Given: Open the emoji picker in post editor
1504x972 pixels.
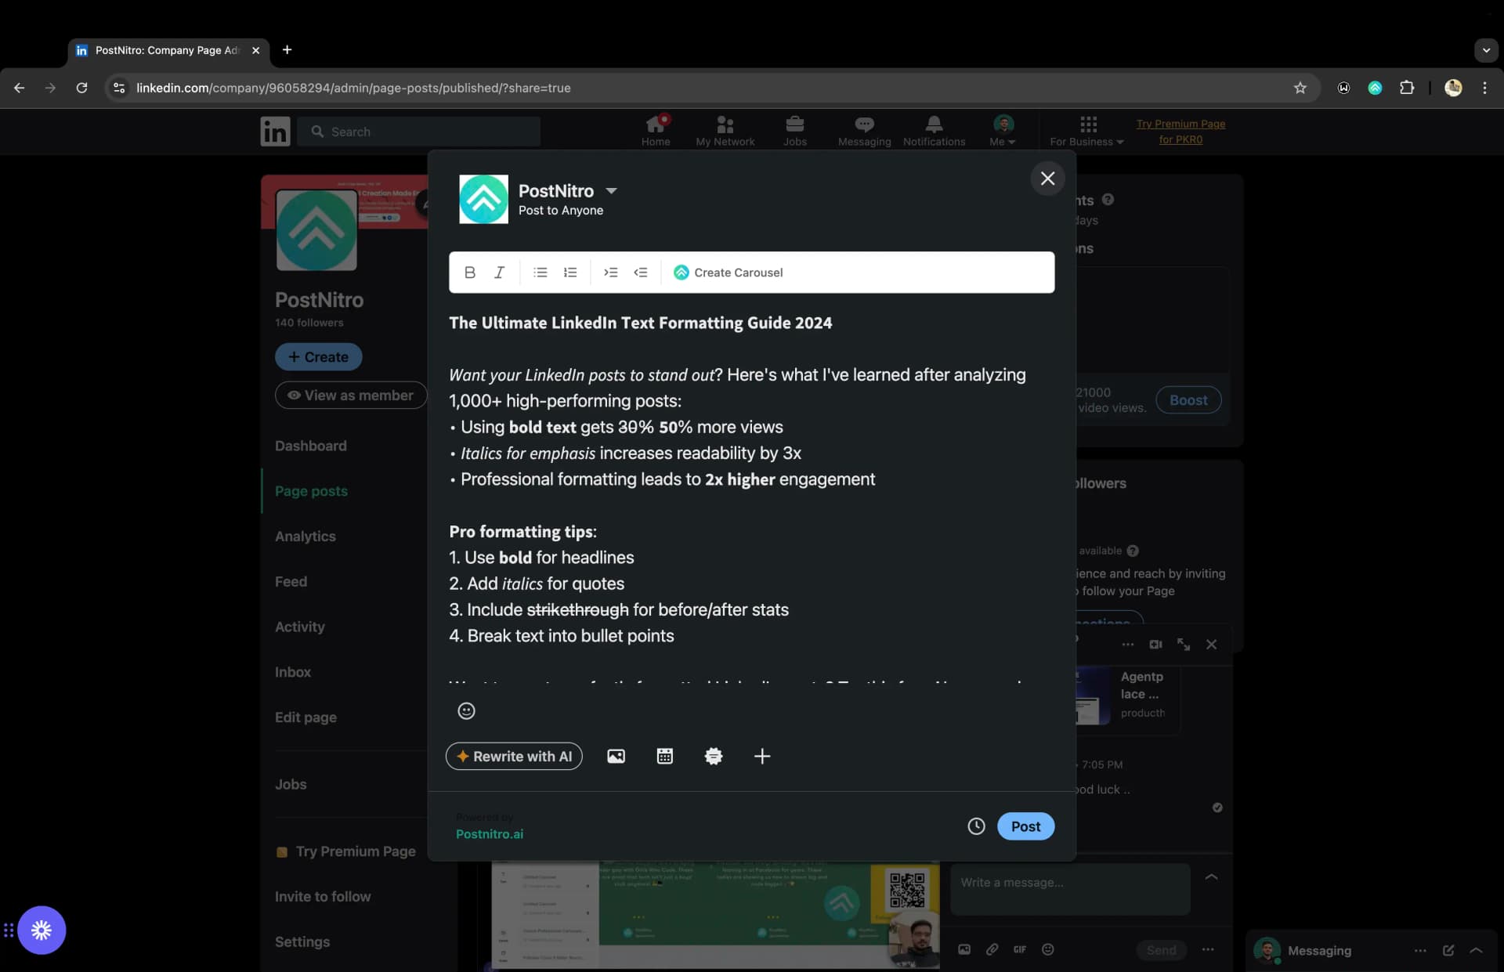Looking at the screenshot, I should click(x=466, y=710).
